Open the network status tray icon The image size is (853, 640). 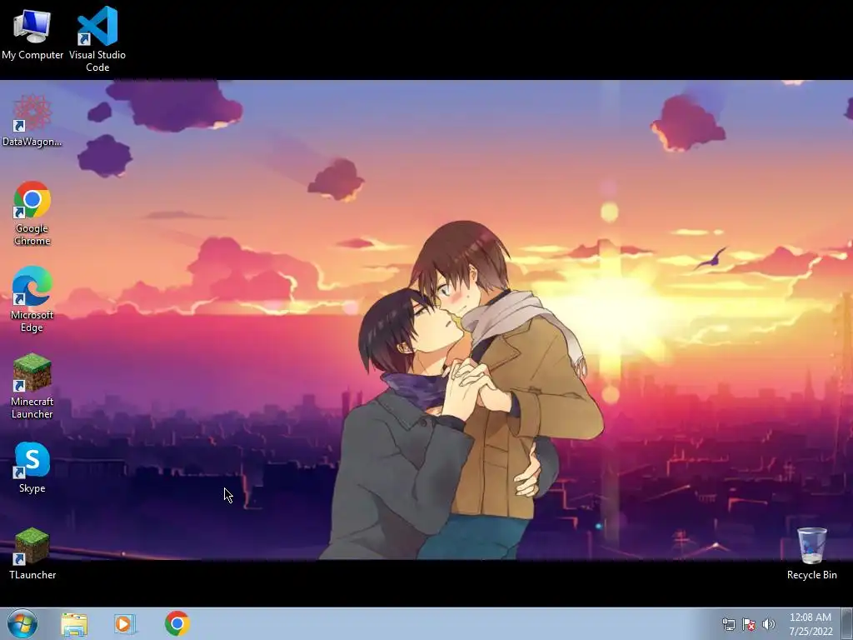728,624
